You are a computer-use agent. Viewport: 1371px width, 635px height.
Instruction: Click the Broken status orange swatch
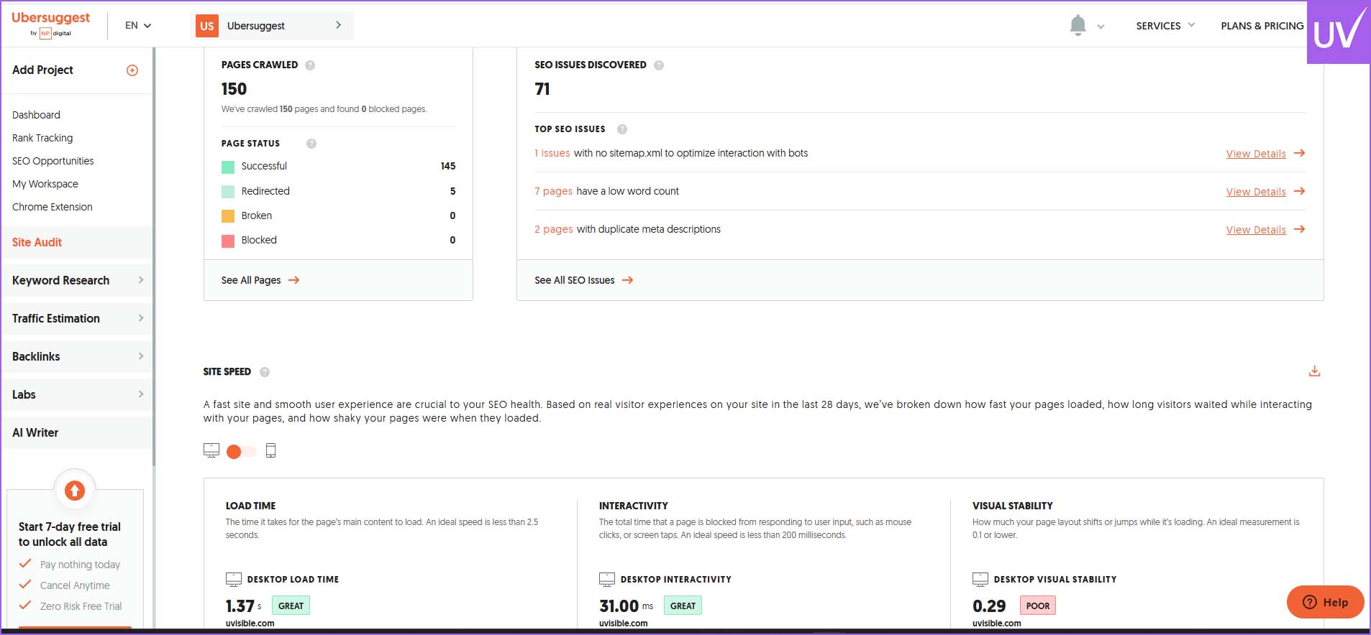pyautogui.click(x=228, y=216)
